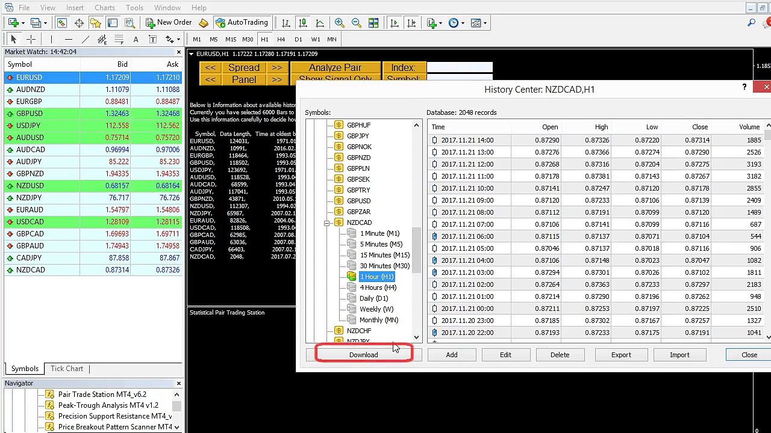The image size is (771, 433).
Task: Select the Fibonacci Retracement tool
Action: tap(119, 39)
